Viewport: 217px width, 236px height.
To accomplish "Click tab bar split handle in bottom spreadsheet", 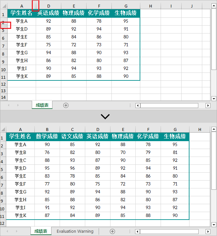I will click(x=130, y=231).
